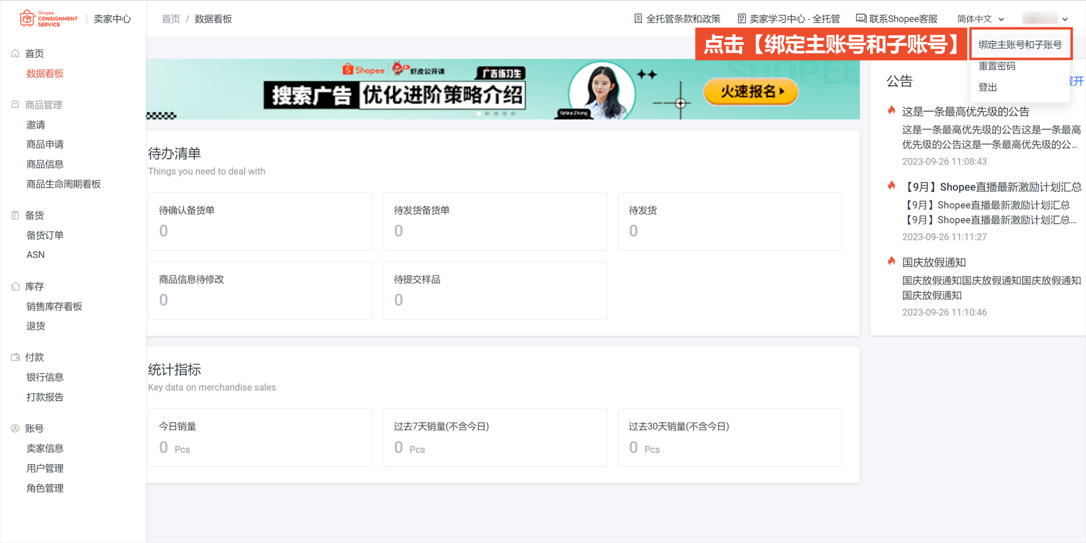Open the 待发货备货单 card
Image resolution: width=1086 pixels, height=543 pixels.
495,221
